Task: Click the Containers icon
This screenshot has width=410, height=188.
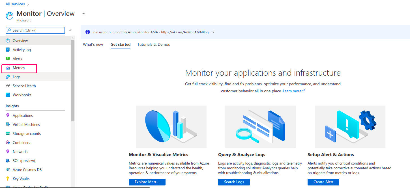Action: point(8,143)
